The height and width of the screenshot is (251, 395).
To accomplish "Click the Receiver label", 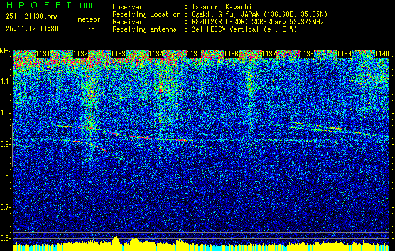I will pyautogui.click(x=127, y=22).
